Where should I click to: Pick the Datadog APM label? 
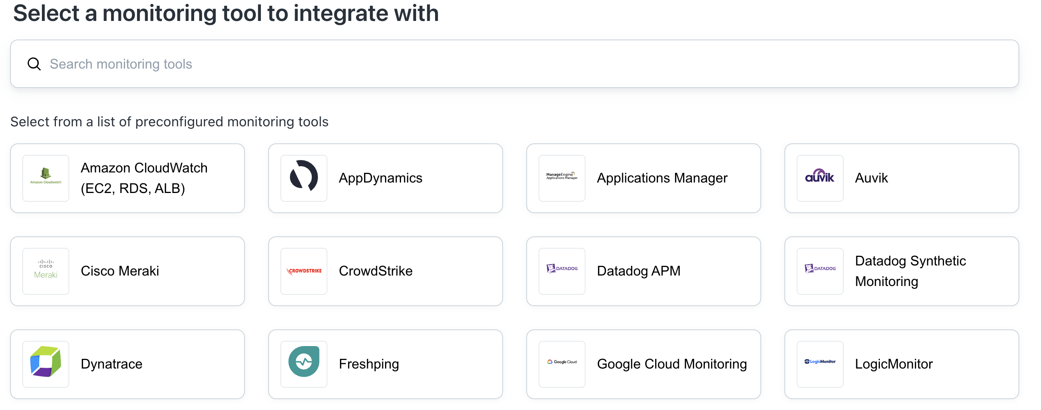point(638,271)
